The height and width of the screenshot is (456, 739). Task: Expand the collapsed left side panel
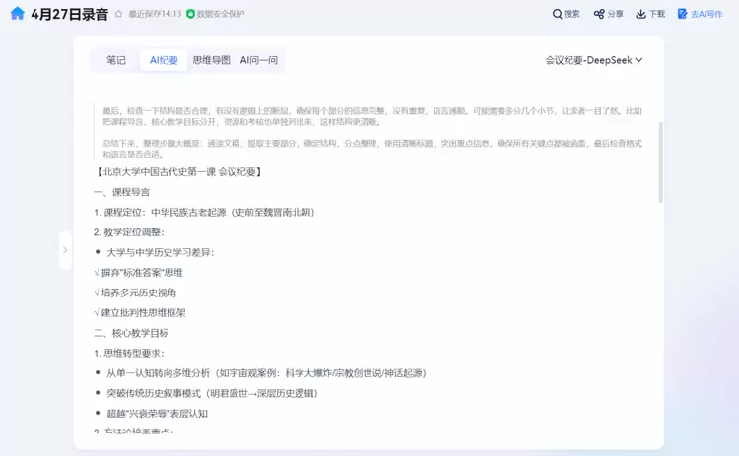pos(65,250)
